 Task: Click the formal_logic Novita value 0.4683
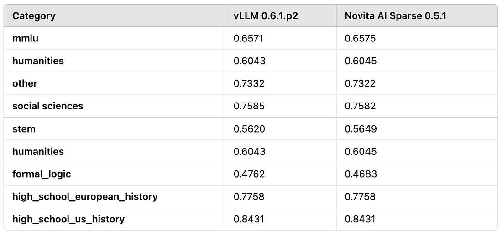(361, 174)
